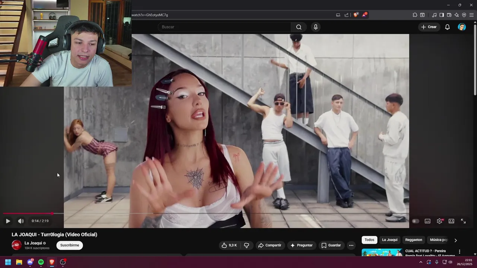Viewport: 477px width, 268px height.
Task: Like the video with thumbs up 9,3 K
Action: [x=229, y=245]
